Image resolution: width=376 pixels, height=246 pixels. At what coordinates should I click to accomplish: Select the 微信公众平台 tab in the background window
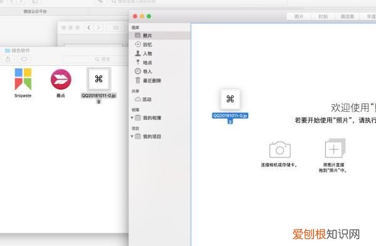coord(35,11)
